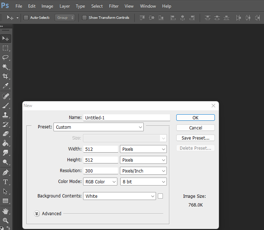
Task: Expand the toolbox panel double-arrow
Action: click(2, 26)
